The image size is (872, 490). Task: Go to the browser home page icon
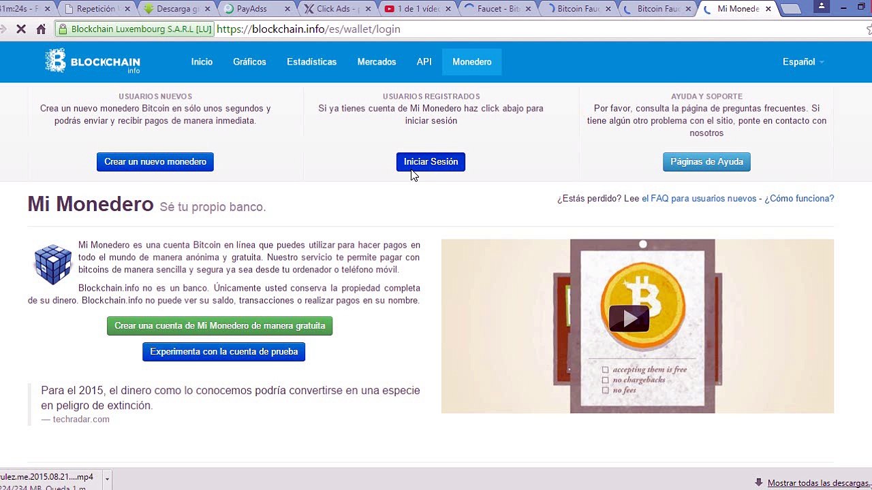(x=41, y=29)
